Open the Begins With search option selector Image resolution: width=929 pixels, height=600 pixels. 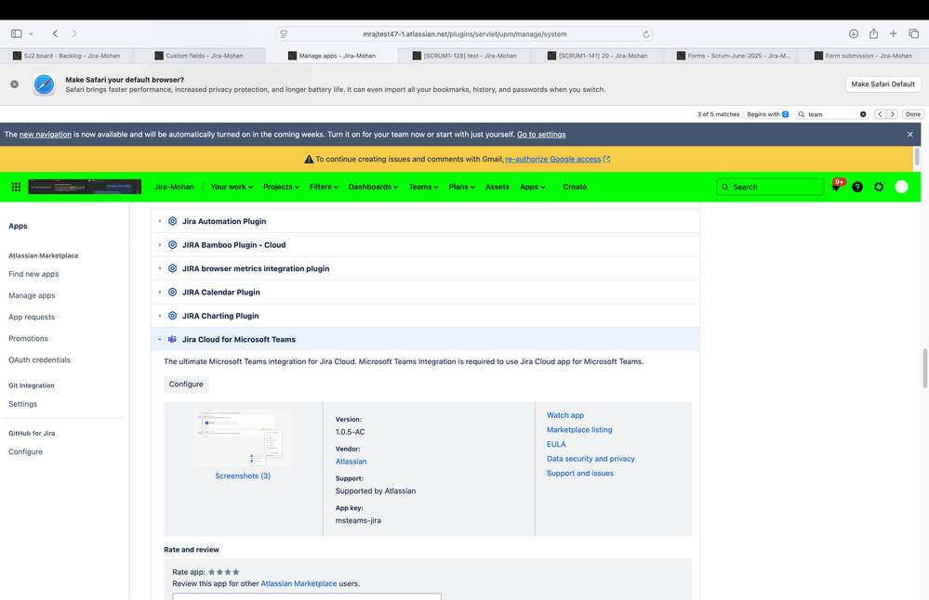tap(764, 114)
